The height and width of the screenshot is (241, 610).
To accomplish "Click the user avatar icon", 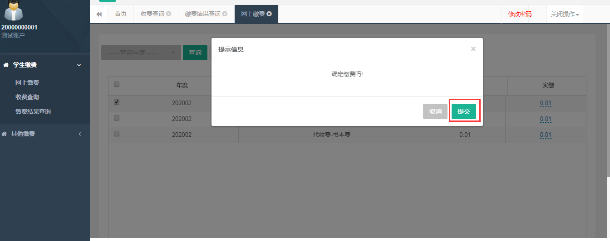I will [13, 10].
